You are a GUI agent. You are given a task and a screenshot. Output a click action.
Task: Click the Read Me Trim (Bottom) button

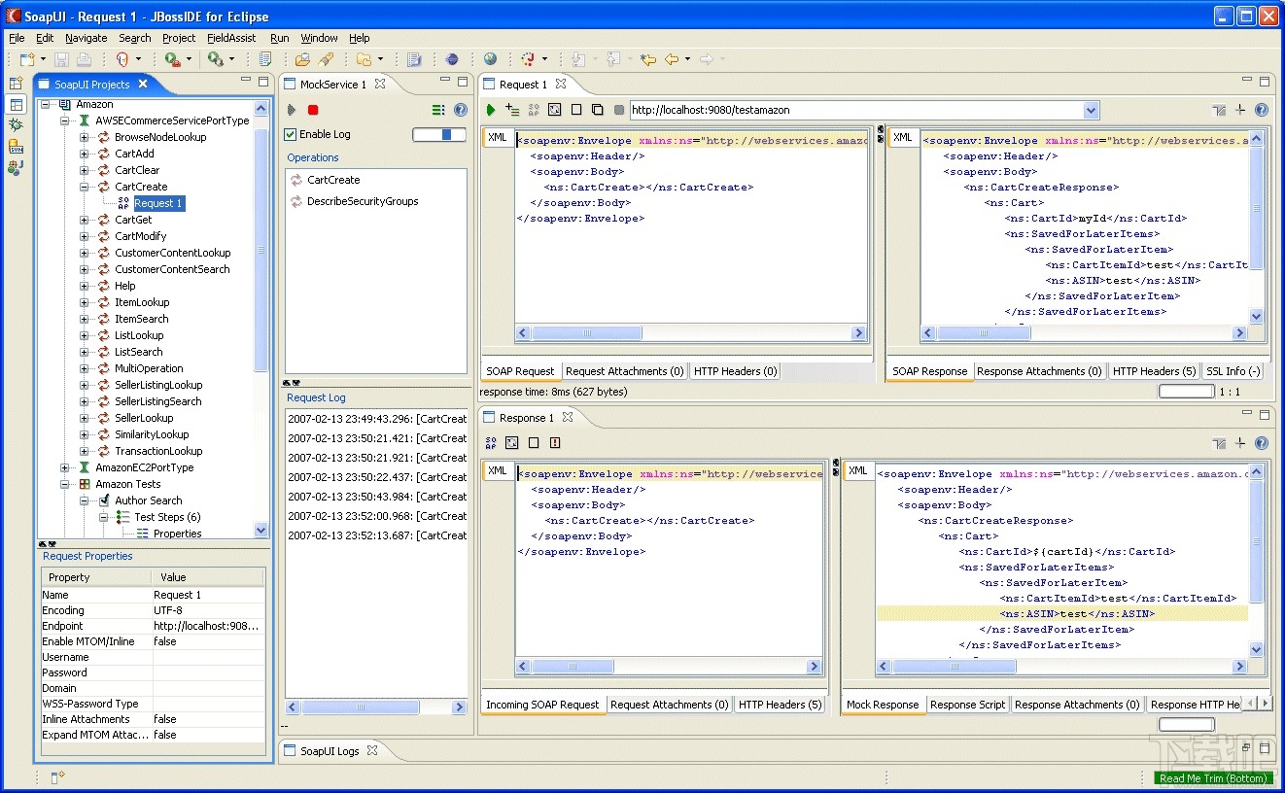1213,777
